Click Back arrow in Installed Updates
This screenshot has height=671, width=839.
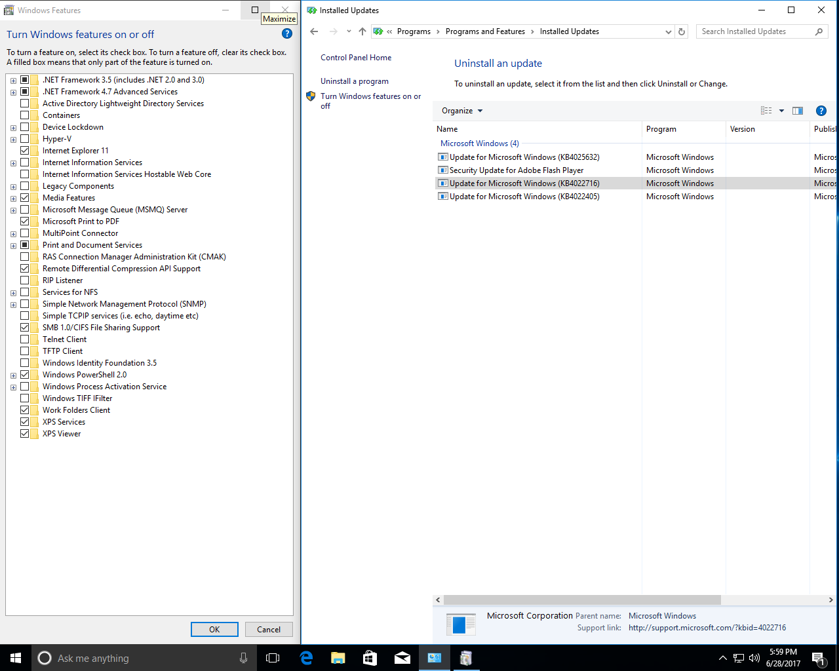click(314, 31)
